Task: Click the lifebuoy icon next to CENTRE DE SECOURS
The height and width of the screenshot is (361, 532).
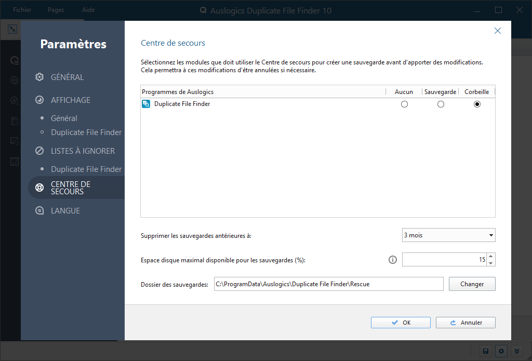Action: [39, 188]
